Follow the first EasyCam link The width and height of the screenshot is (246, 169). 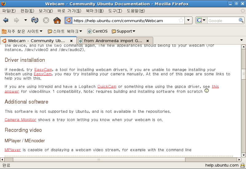pos(43,70)
